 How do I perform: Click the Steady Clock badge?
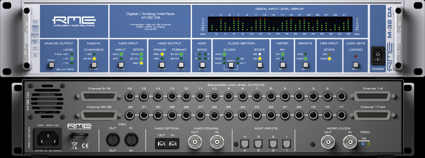[x=35, y=22]
